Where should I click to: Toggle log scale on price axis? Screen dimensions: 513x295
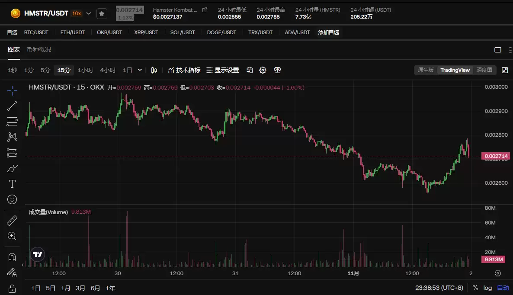pyautogui.click(x=487, y=288)
